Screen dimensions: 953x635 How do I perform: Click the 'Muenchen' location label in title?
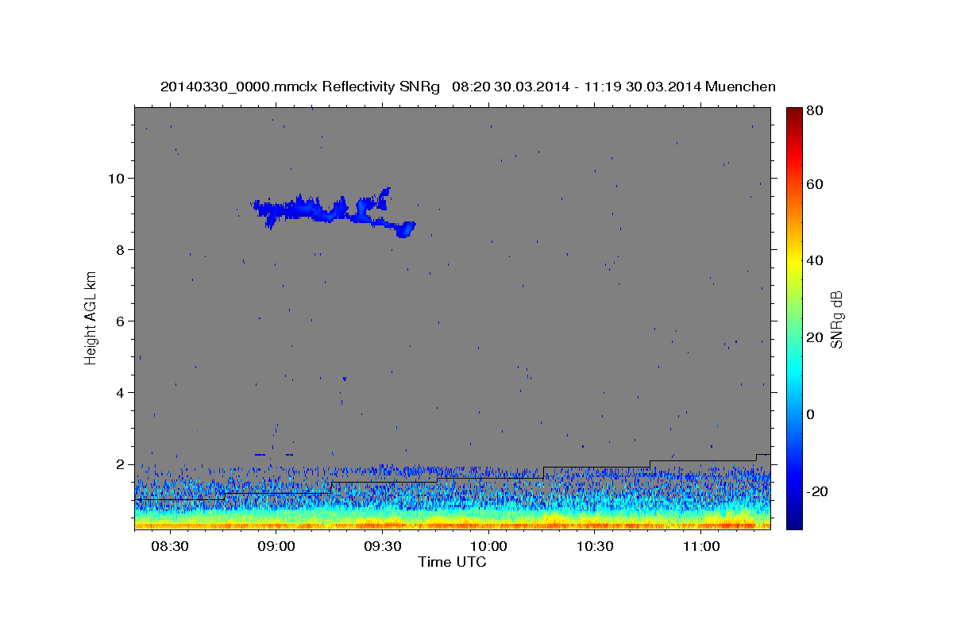pyautogui.click(x=740, y=87)
